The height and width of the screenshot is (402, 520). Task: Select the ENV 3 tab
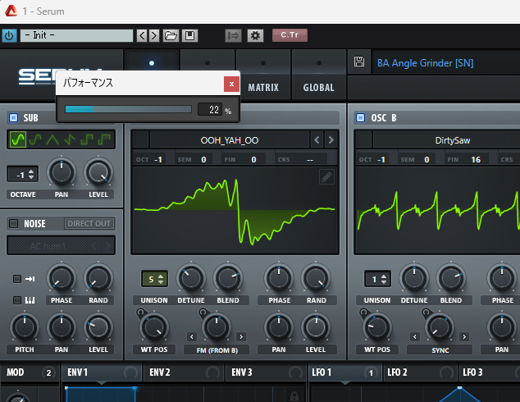click(266, 372)
